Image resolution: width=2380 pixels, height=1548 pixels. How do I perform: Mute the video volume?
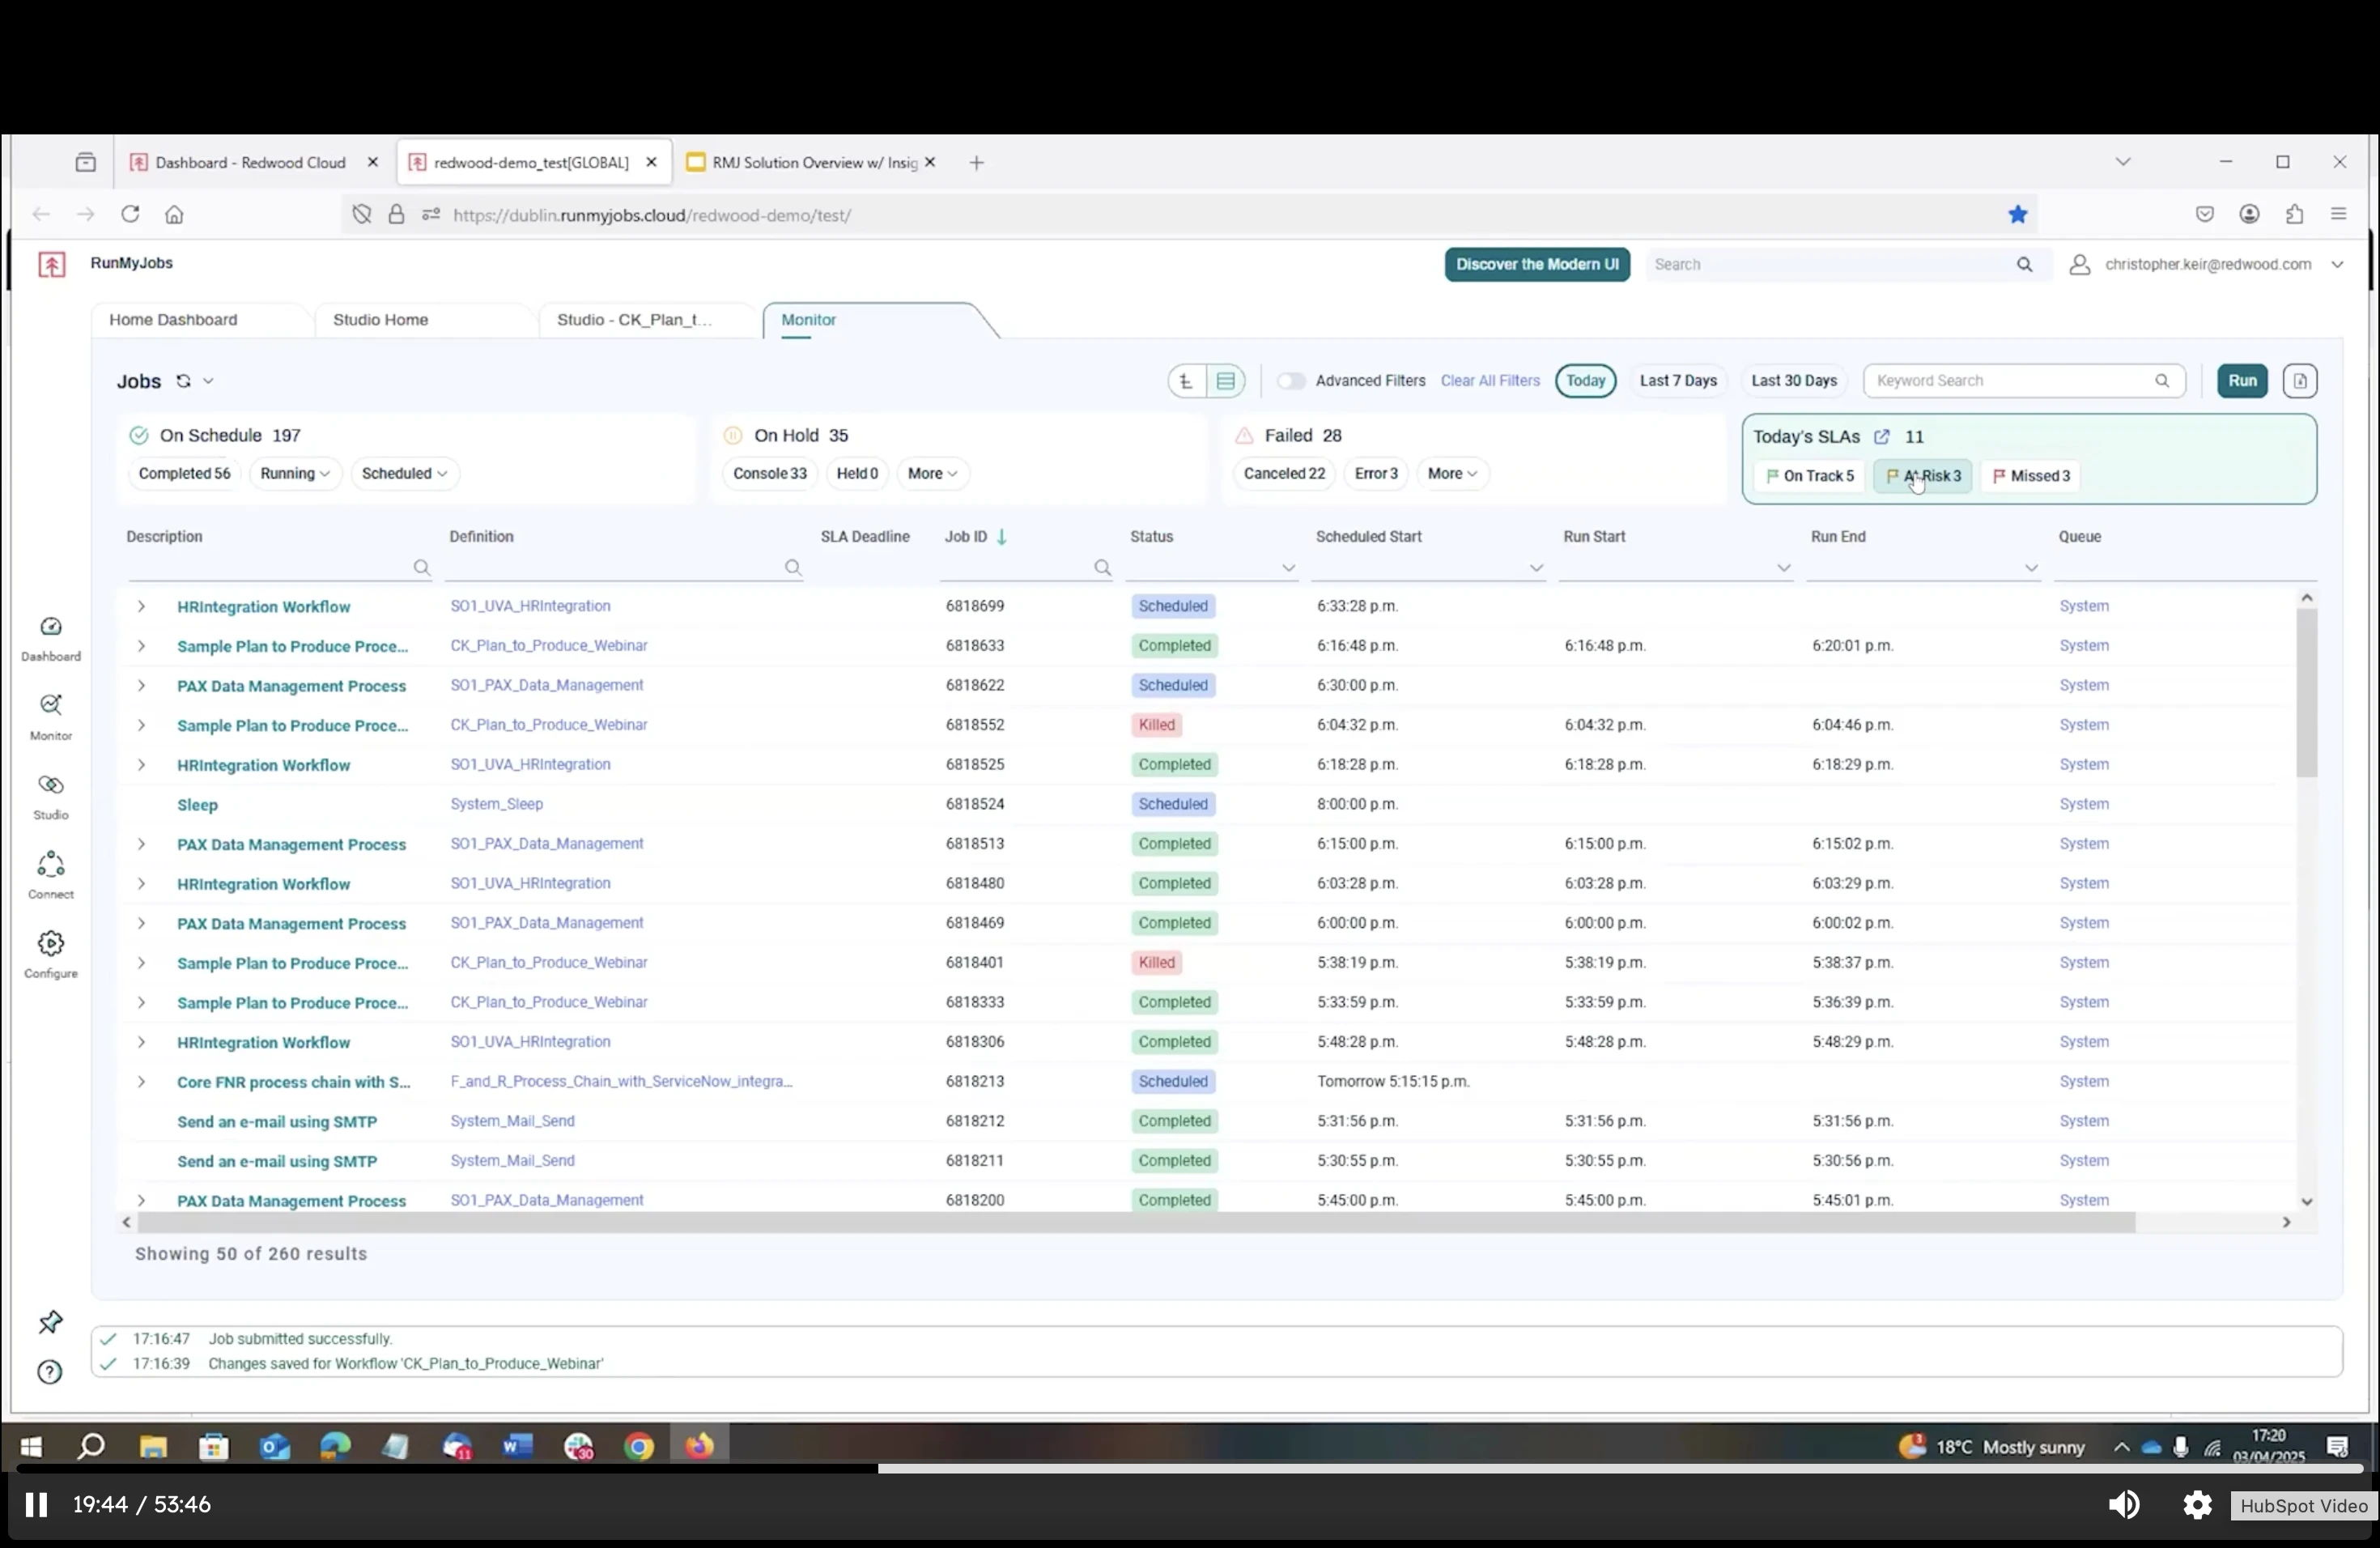2124,1505
